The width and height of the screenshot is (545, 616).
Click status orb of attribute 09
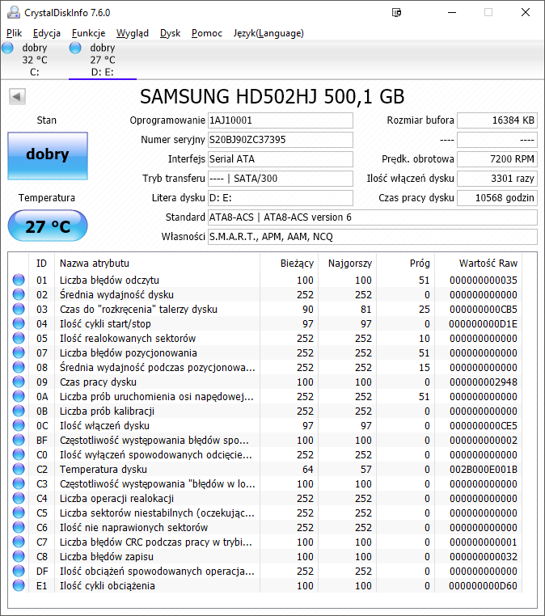[x=19, y=382]
